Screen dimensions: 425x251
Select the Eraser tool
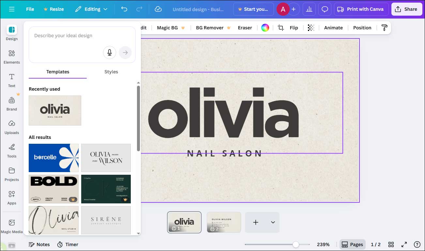coord(245,28)
